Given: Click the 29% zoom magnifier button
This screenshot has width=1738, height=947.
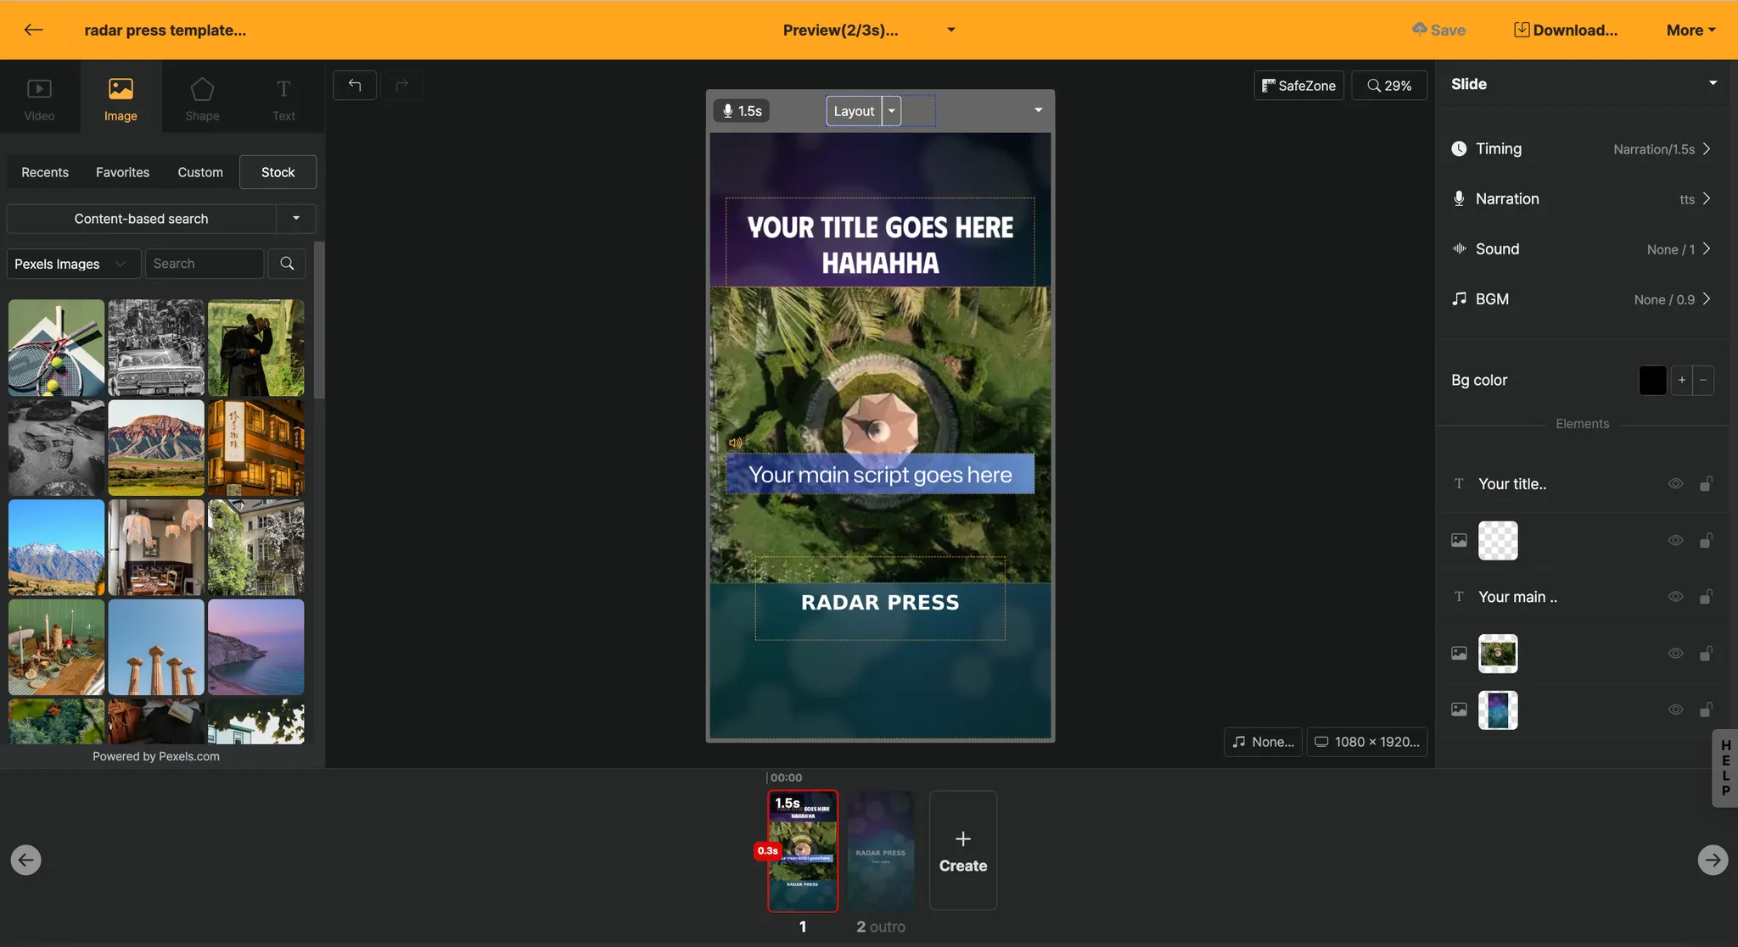Looking at the screenshot, I should [x=1388, y=85].
